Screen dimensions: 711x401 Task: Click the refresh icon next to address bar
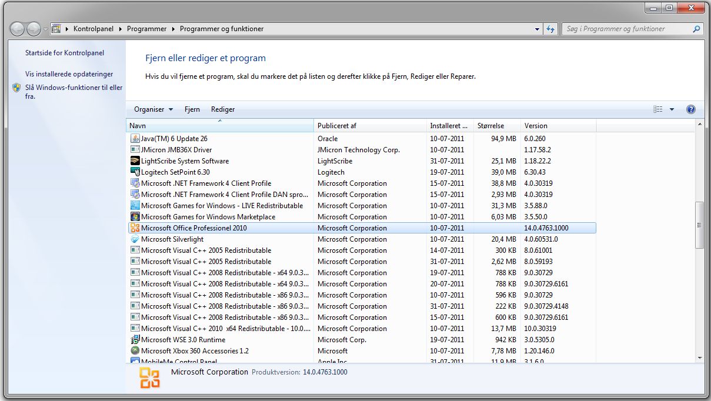(x=551, y=29)
